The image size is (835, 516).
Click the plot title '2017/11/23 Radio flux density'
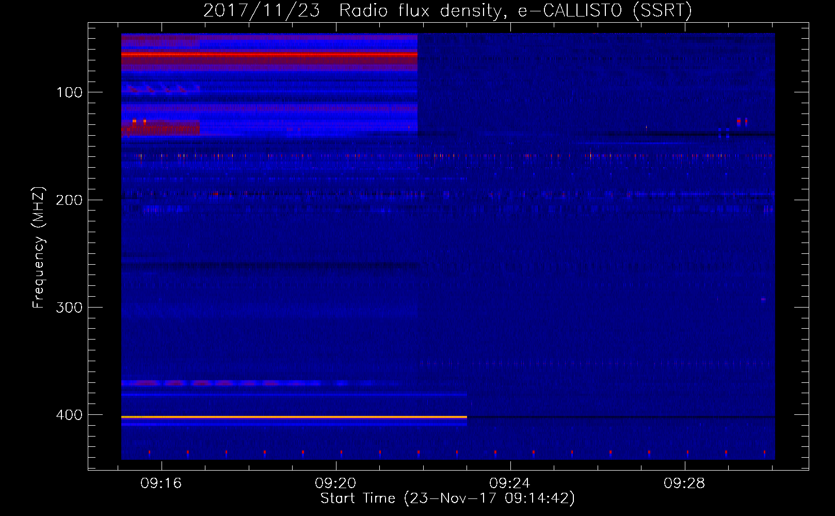353,10
